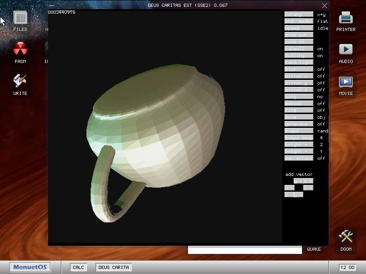Viewport: 366px width, 274px height.
Task: Select the DEUS CARITA taskbar tab
Action: click(x=113, y=267)
